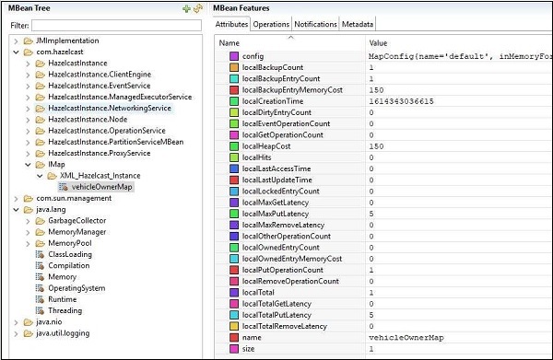Expand the MemoryPool tree node
553x360 pixels.
point(28,243)
